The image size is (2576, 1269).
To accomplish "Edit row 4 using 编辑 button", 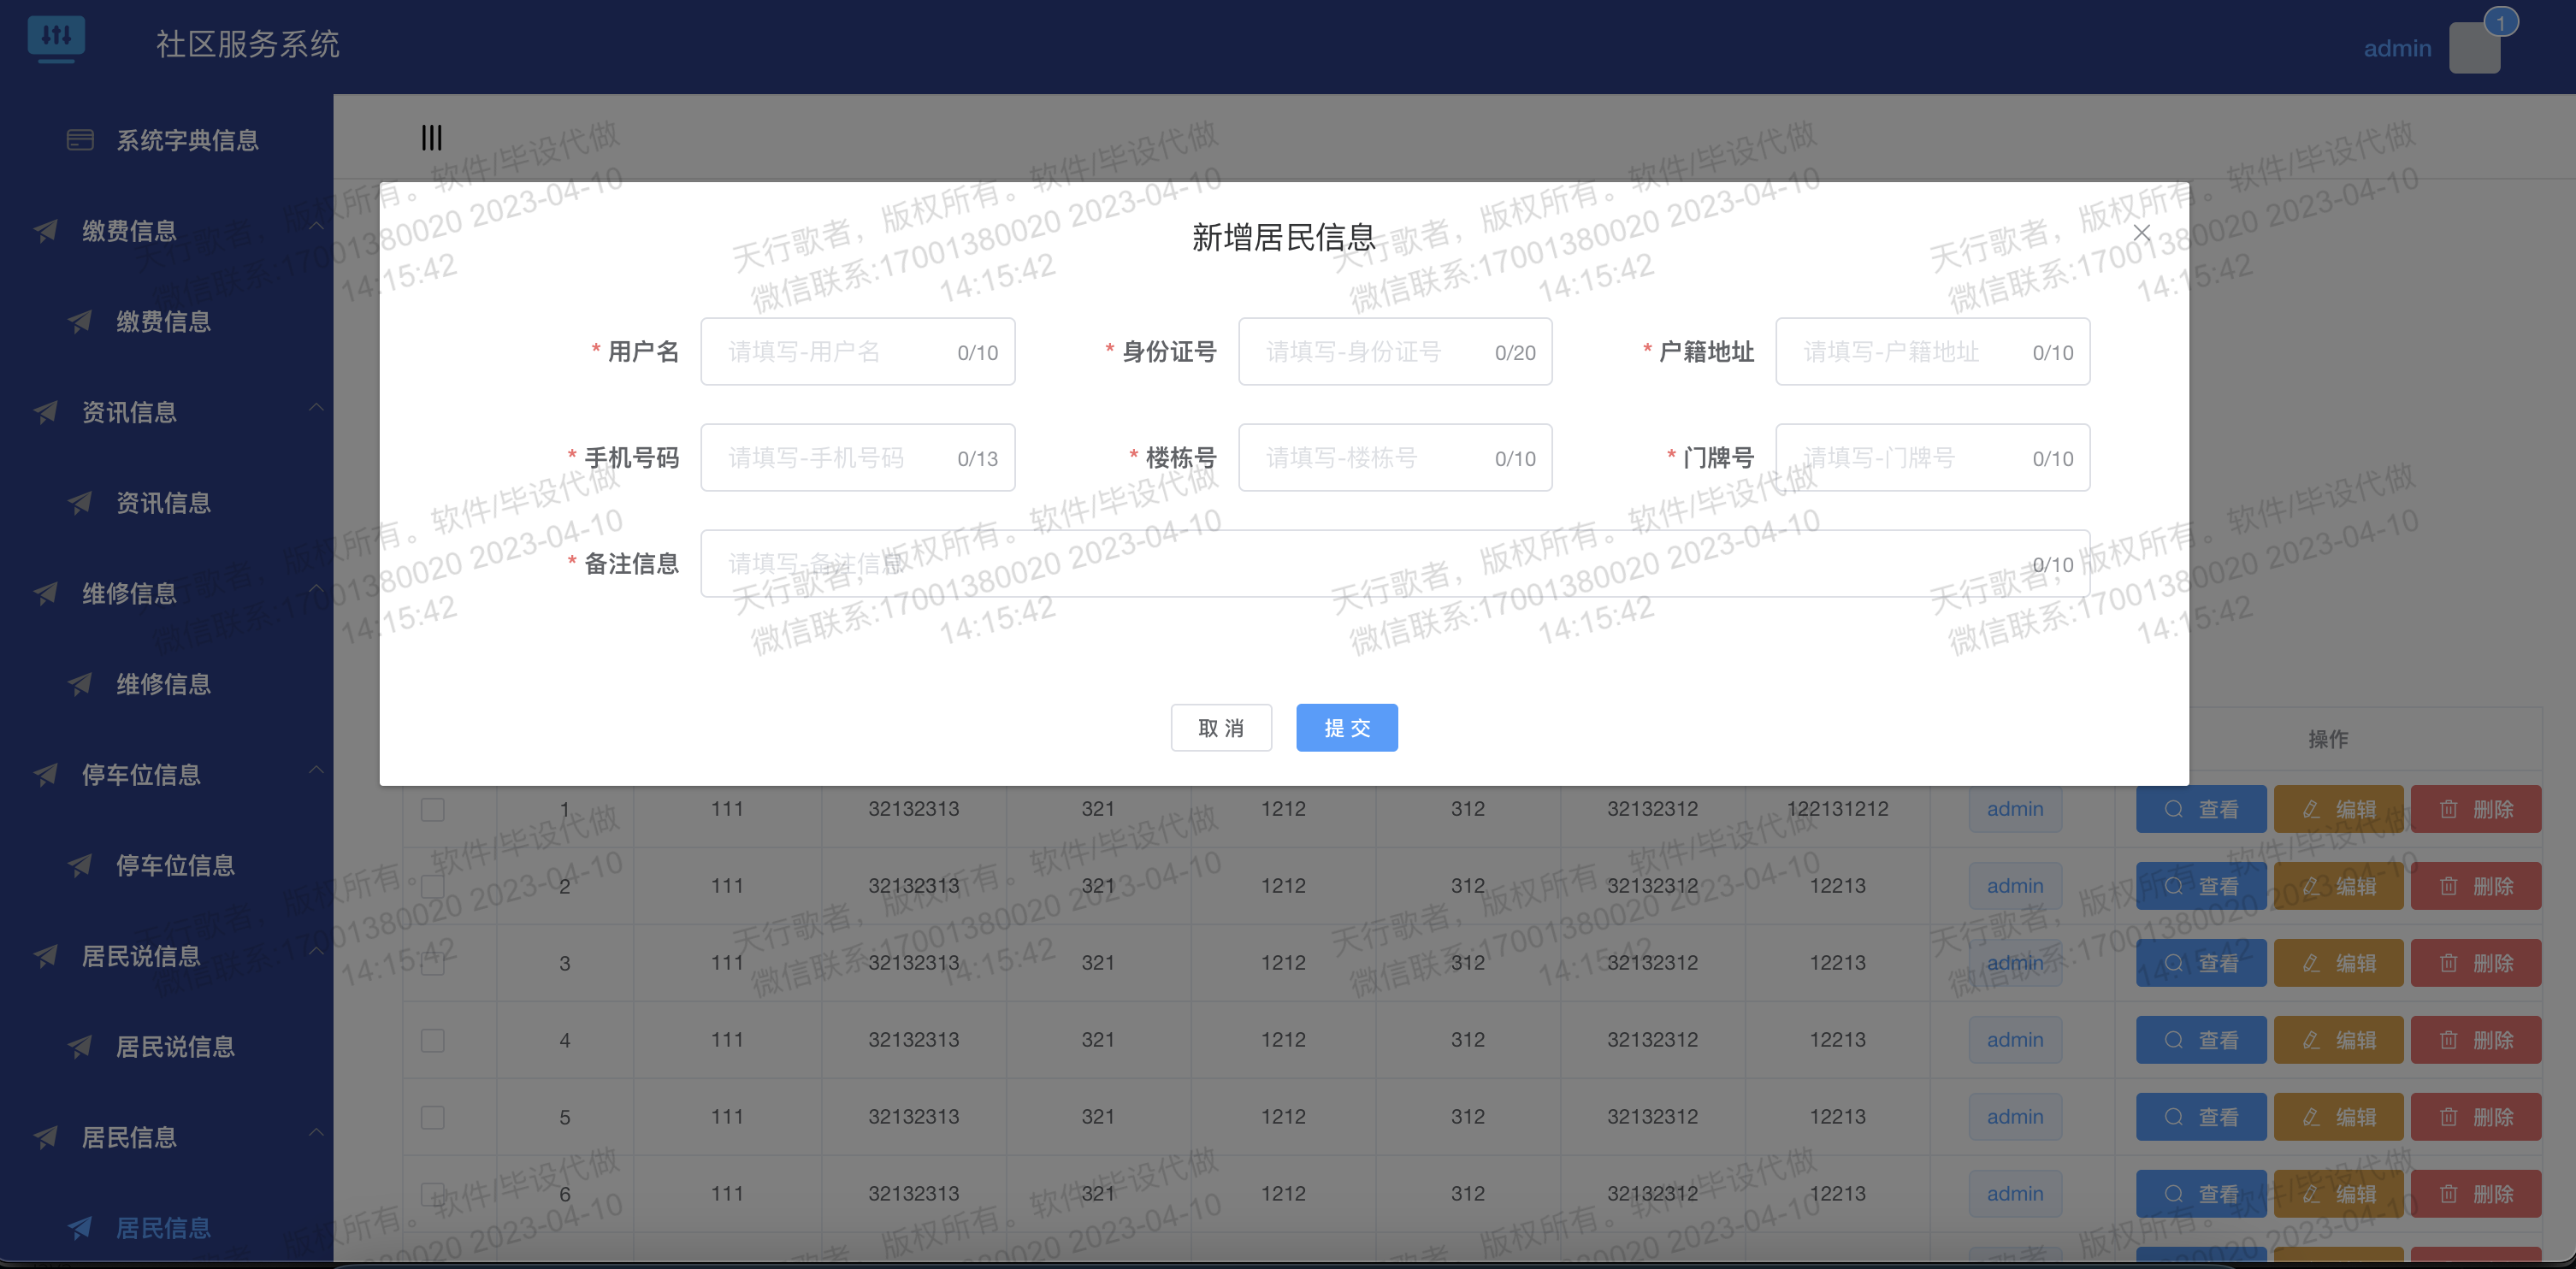I will coord(2338,1040).
